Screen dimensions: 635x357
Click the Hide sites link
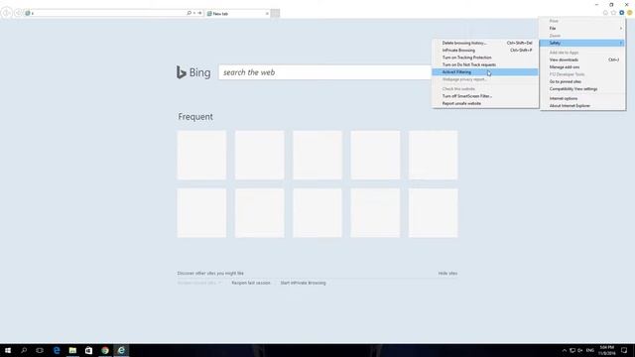447,274
